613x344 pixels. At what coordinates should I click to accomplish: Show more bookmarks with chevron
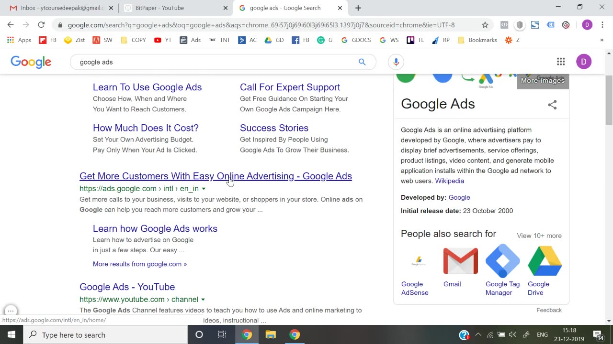click(602, 40)
